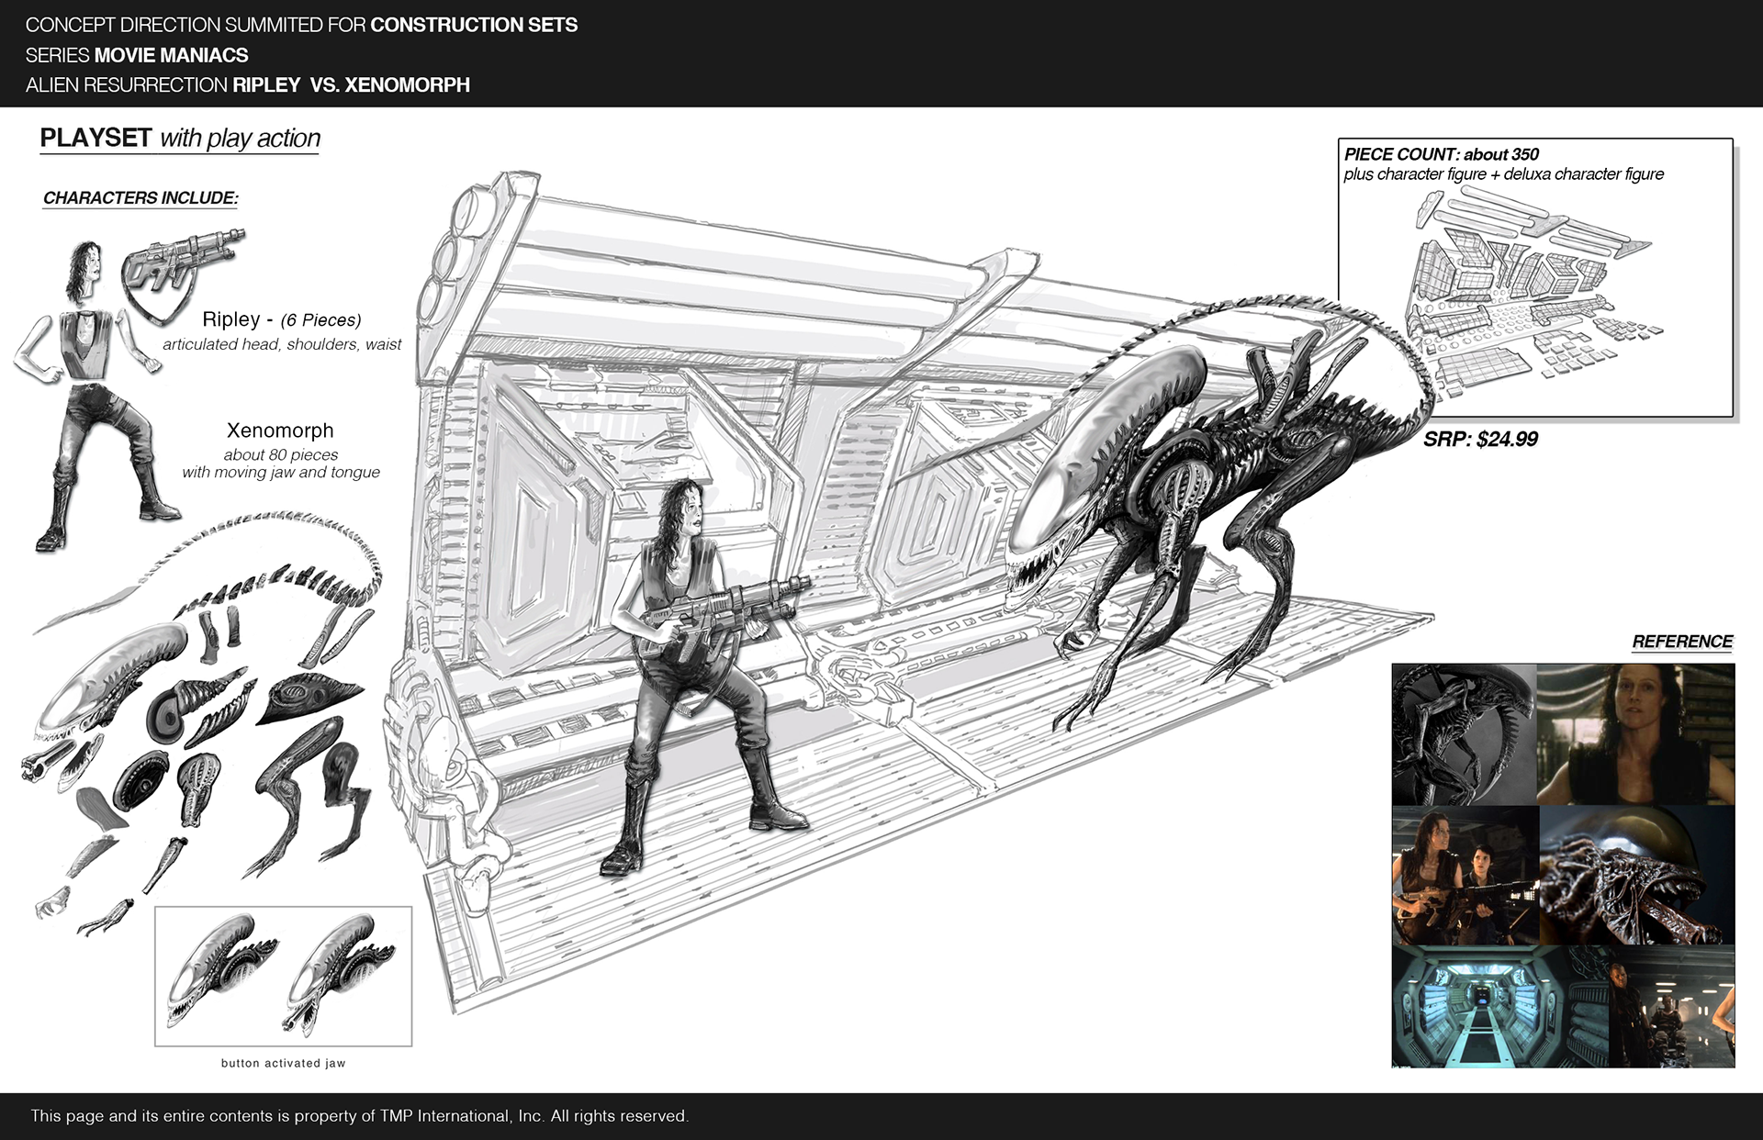Click 'CONCEPT DIRECTION SUMMITED FOR CONSTRUCTION SETS' title
Screen dimensions: 1763x1140
[301, 25]
